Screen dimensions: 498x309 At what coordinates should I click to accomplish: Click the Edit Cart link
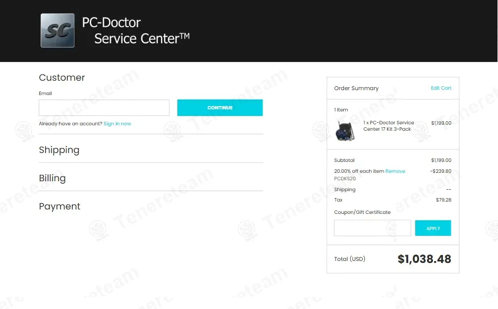(441, 88)
